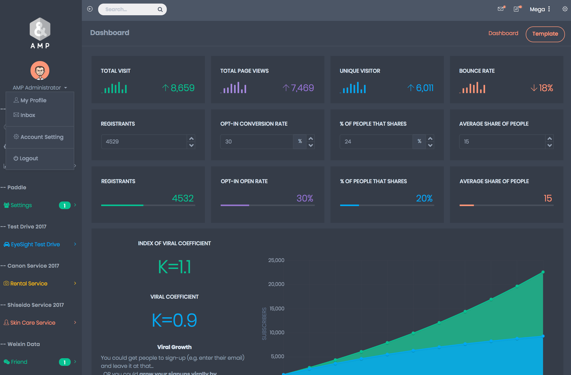The image size is (571, 375).
Task: Click the back arrow circle icon
Action: coord(90,9)
